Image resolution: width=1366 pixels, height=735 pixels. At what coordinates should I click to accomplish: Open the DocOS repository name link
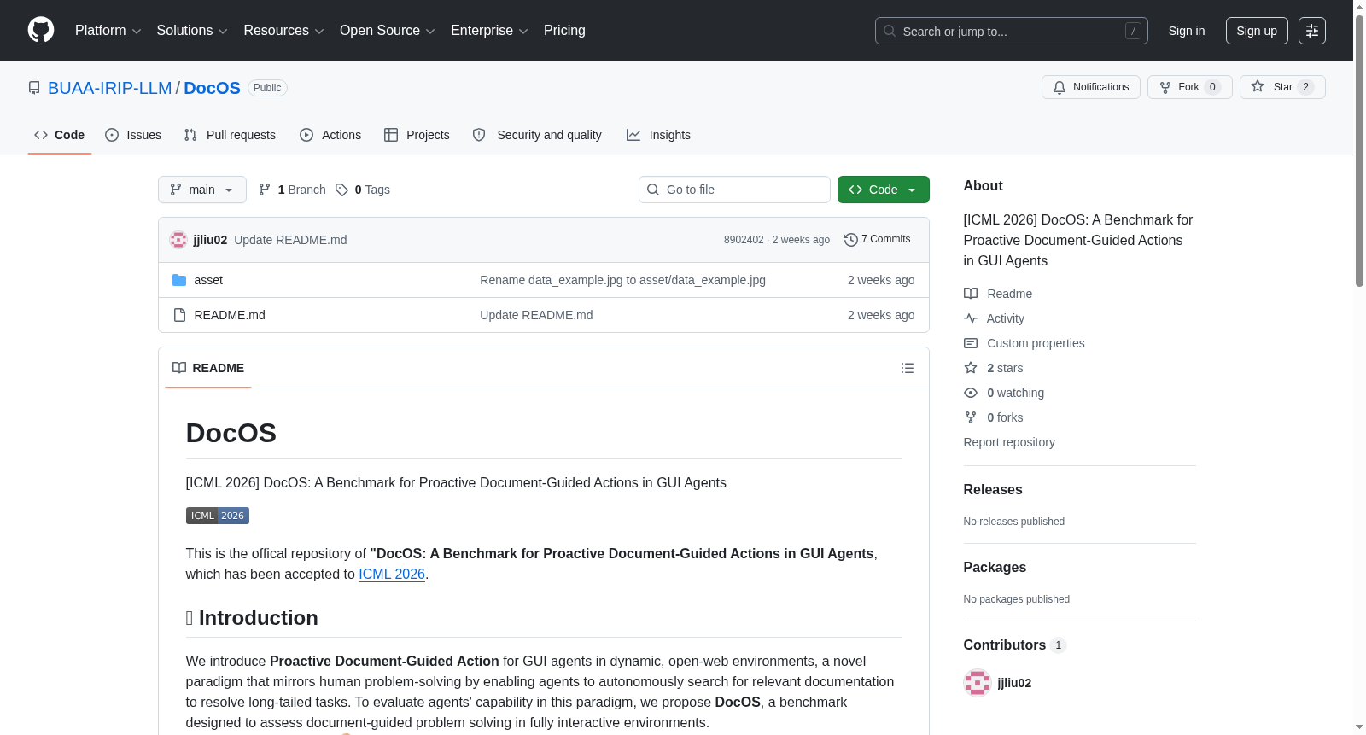click(x=212, y=88)
